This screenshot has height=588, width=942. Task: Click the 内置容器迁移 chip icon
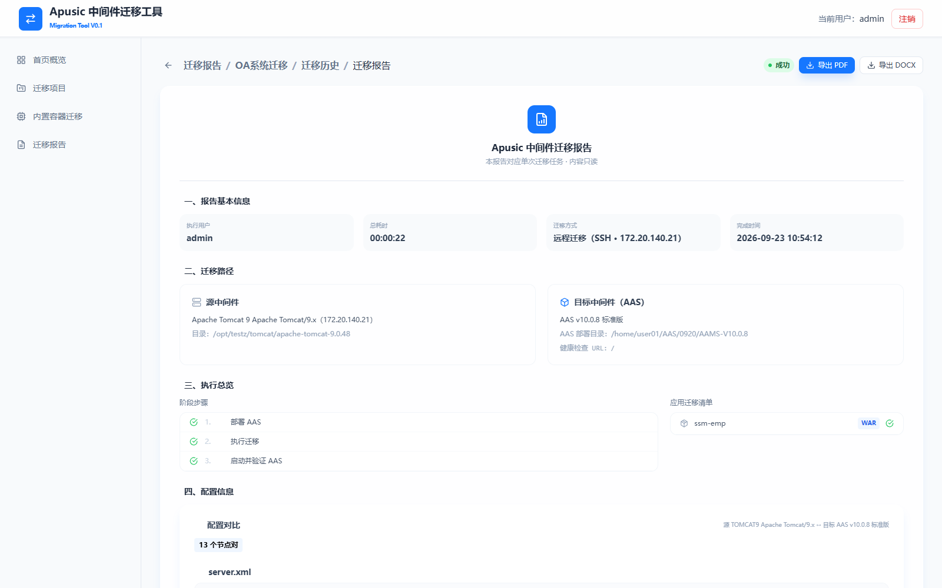tap(21, 116)
